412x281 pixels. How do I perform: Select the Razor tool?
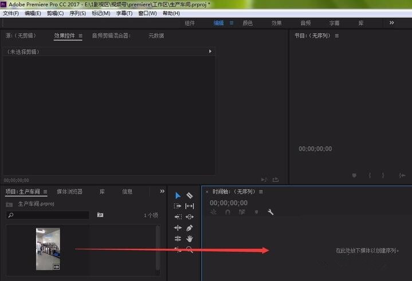(x=190, y=195)
